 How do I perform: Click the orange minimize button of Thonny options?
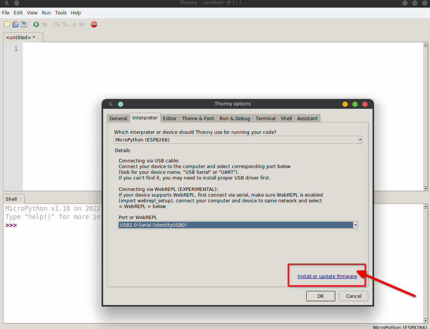tap(345, 104)
